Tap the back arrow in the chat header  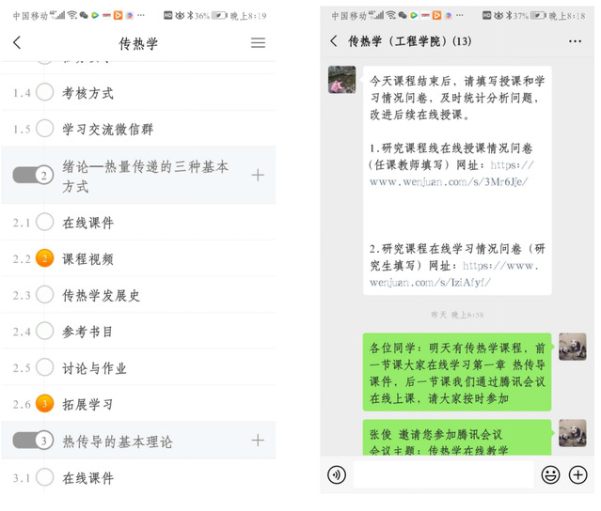pyautogui.click(x=334, y=41)
